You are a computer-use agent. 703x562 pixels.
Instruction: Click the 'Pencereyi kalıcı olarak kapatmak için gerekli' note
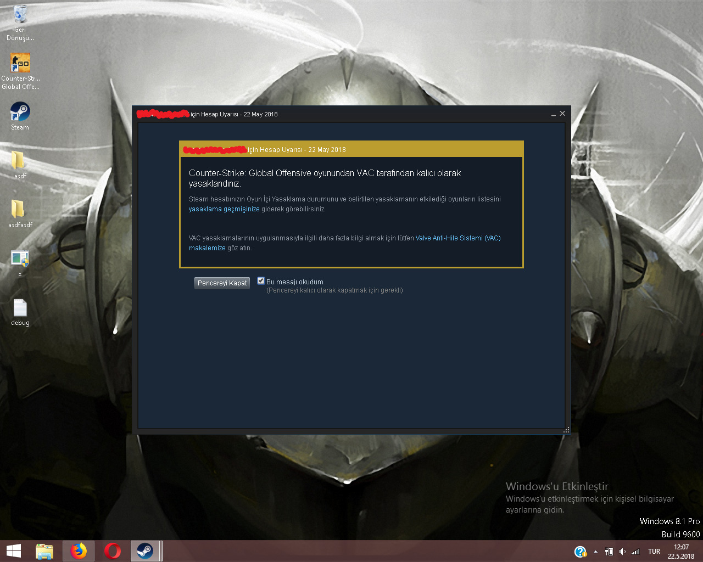tap(334, 290)
